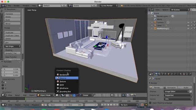196x110 pixels.
Task: Click the Camera object icon in outliner
Action: click(x=155, y=22)
